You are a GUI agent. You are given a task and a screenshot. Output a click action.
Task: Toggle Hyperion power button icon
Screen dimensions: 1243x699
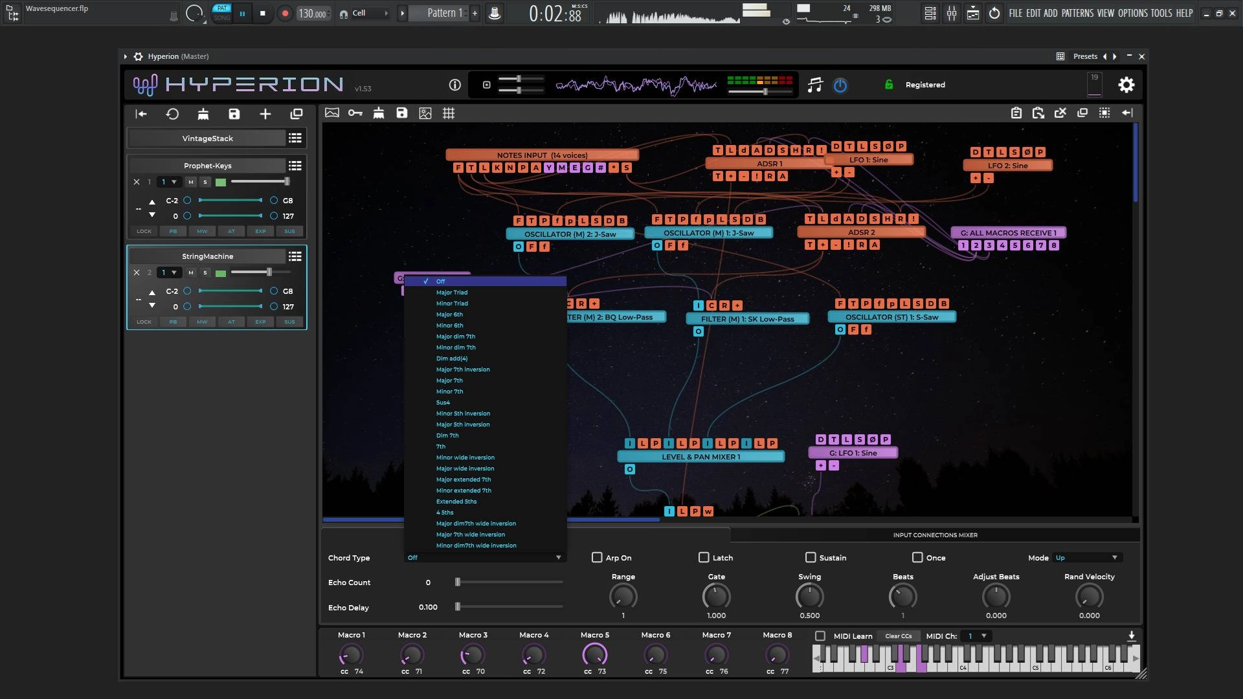click(x=840, y=85)
